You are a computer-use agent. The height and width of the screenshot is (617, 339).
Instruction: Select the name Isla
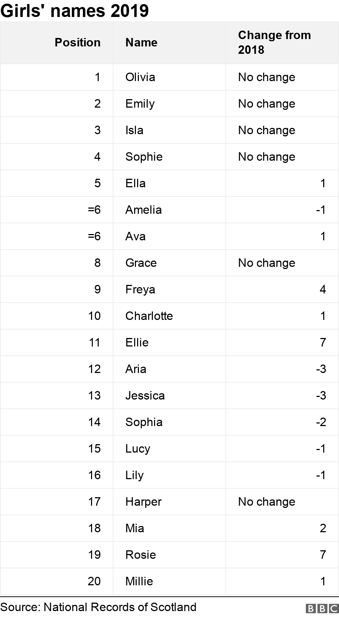134,130
